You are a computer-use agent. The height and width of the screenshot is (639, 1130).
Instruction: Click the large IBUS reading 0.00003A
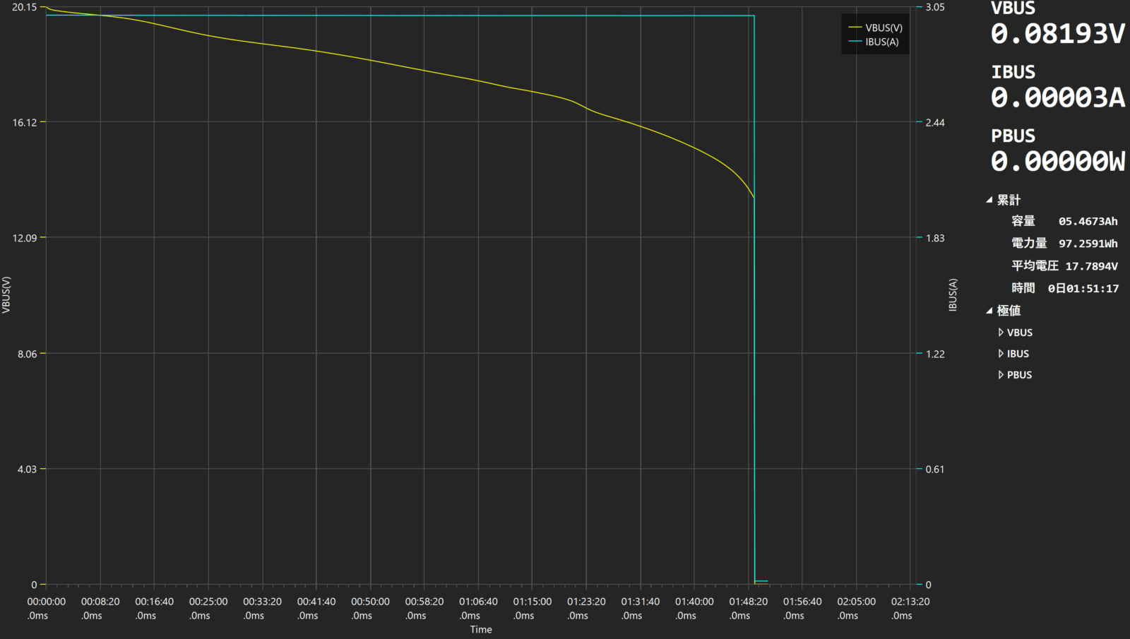pos(1057,97)
